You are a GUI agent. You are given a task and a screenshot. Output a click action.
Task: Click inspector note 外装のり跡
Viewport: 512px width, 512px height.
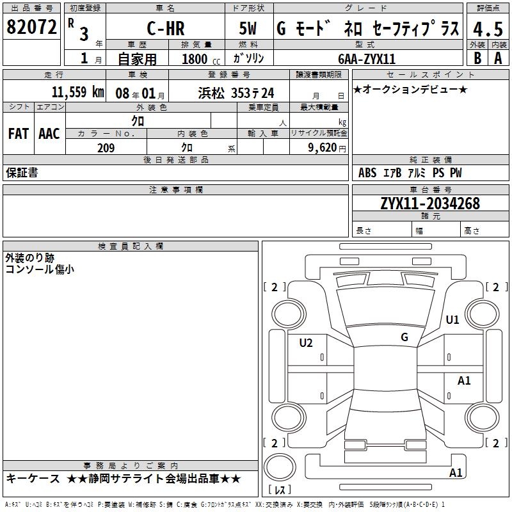(x=29, y=258)
